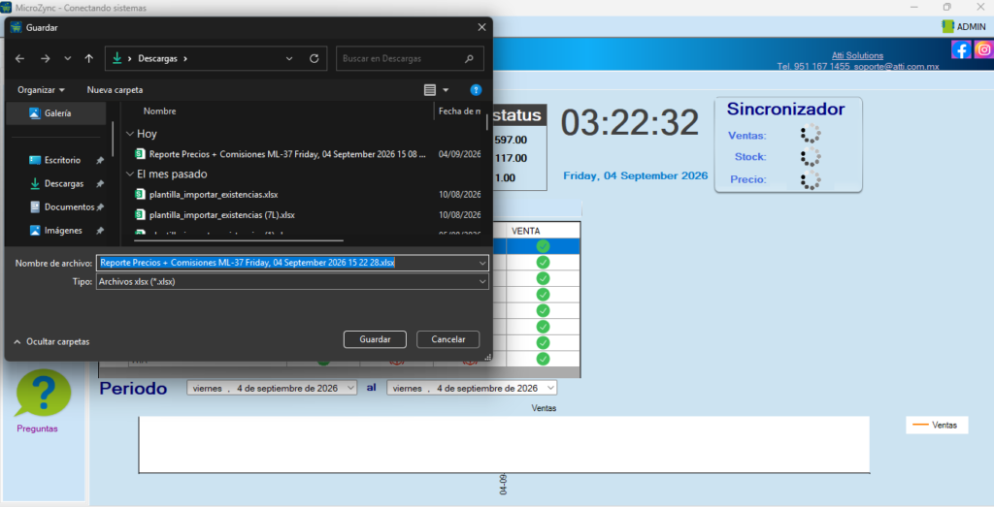Click the Sincronizador title
This screenshot has height=507, width=994.
[785, 109]
